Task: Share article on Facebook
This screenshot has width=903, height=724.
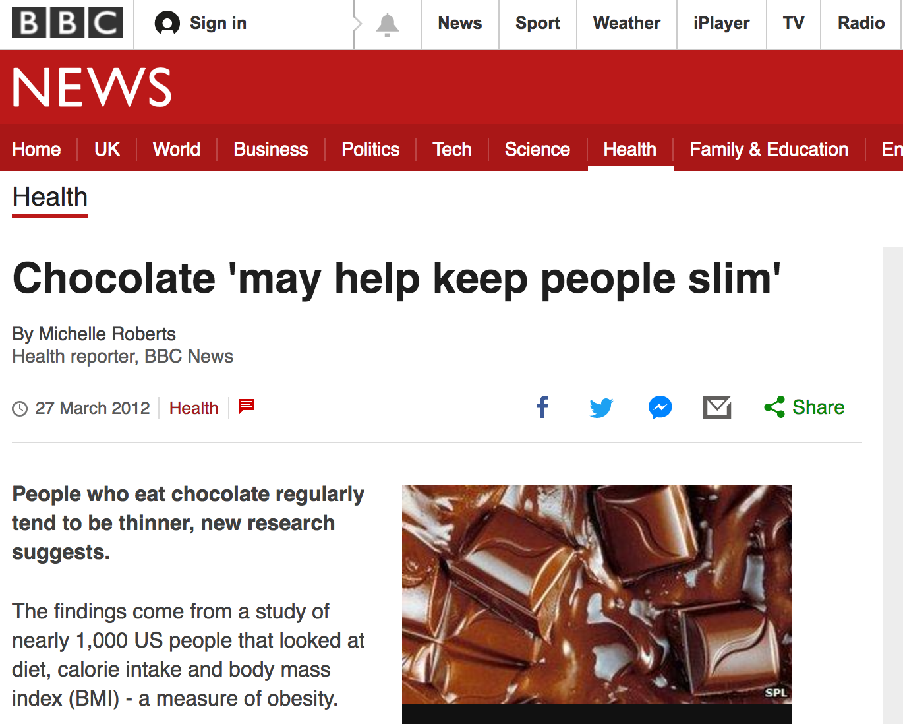Action: point(542,407)
